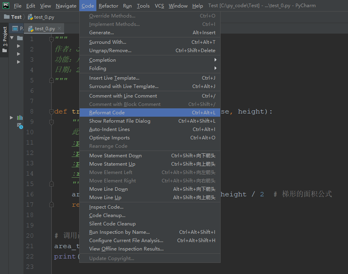Open the Completion submenu
Image resolution: width=348 pixels, height=274 pixels.
[150, 60]
